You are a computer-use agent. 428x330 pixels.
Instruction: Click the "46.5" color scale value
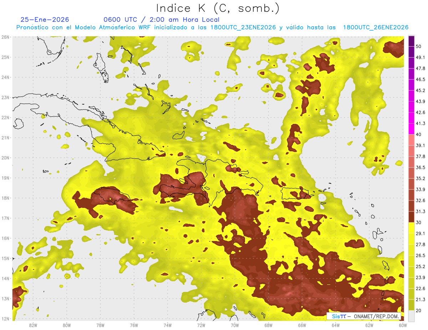[x=421, y=79]
